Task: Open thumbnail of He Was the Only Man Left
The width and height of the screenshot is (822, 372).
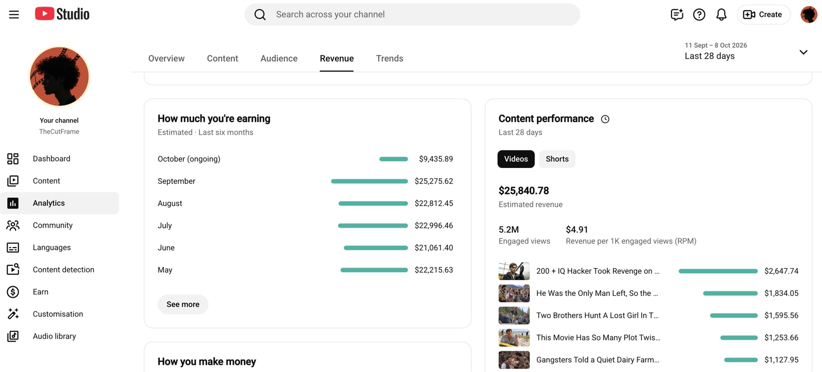Action: tap(514, 293)
